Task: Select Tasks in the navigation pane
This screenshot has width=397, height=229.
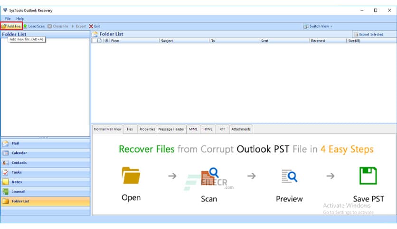Action: point(45,172)
